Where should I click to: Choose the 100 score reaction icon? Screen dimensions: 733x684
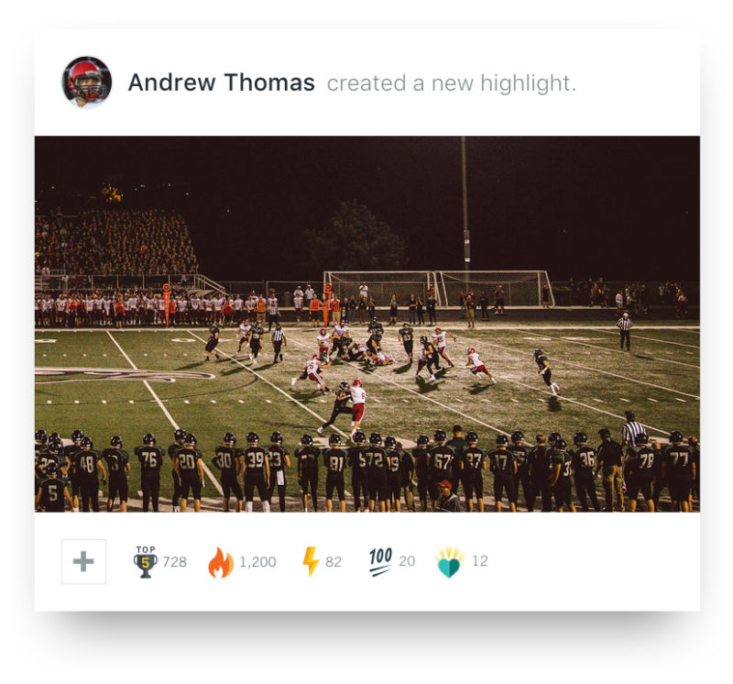pos(380,561)
